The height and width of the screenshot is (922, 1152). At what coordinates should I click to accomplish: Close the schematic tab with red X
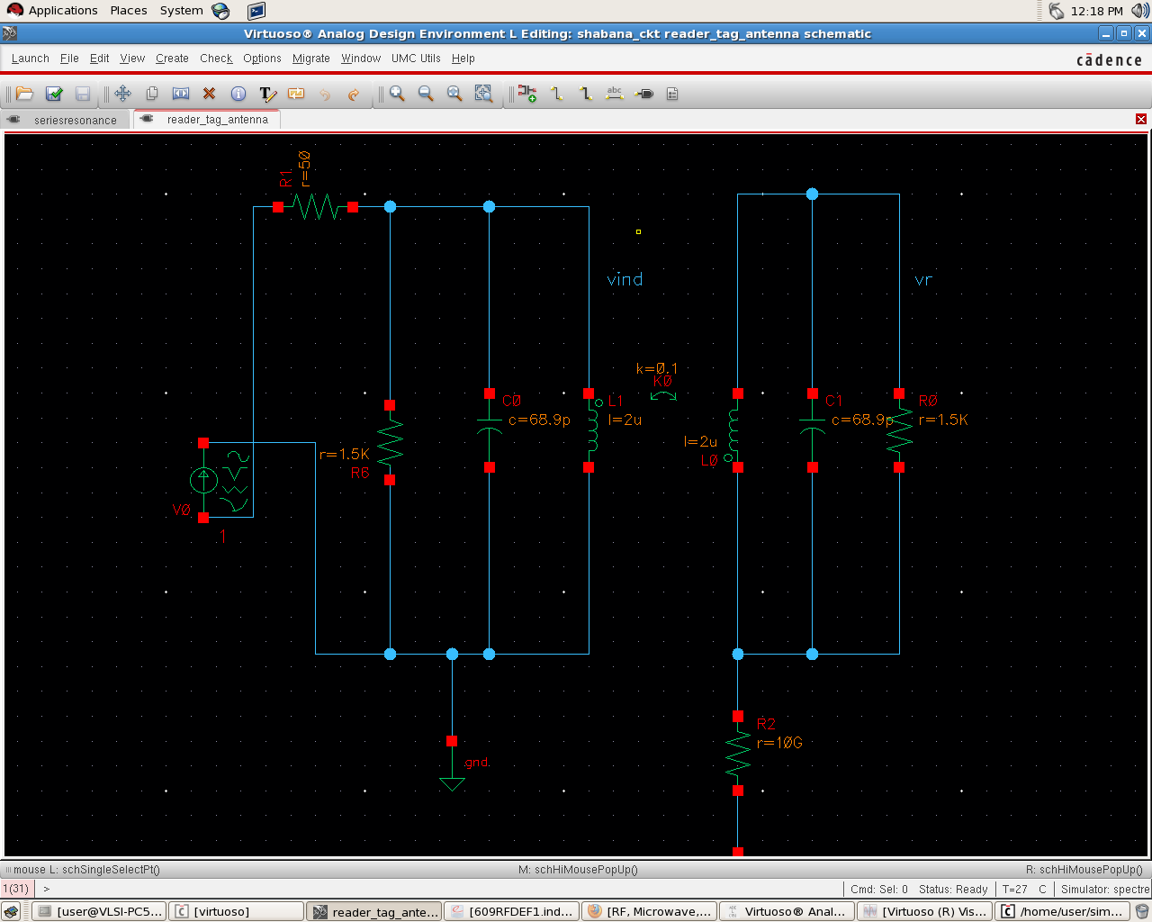coord(1140,120)
